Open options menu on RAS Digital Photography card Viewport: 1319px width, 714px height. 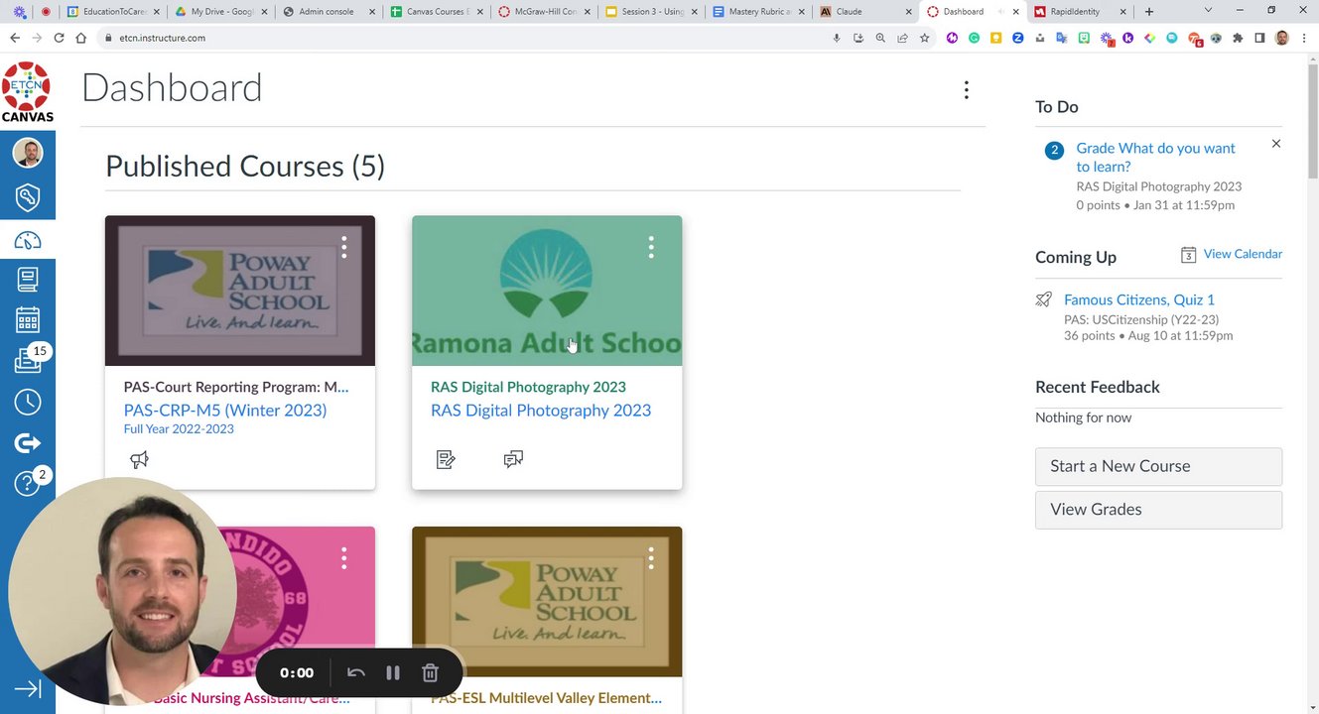651,247
